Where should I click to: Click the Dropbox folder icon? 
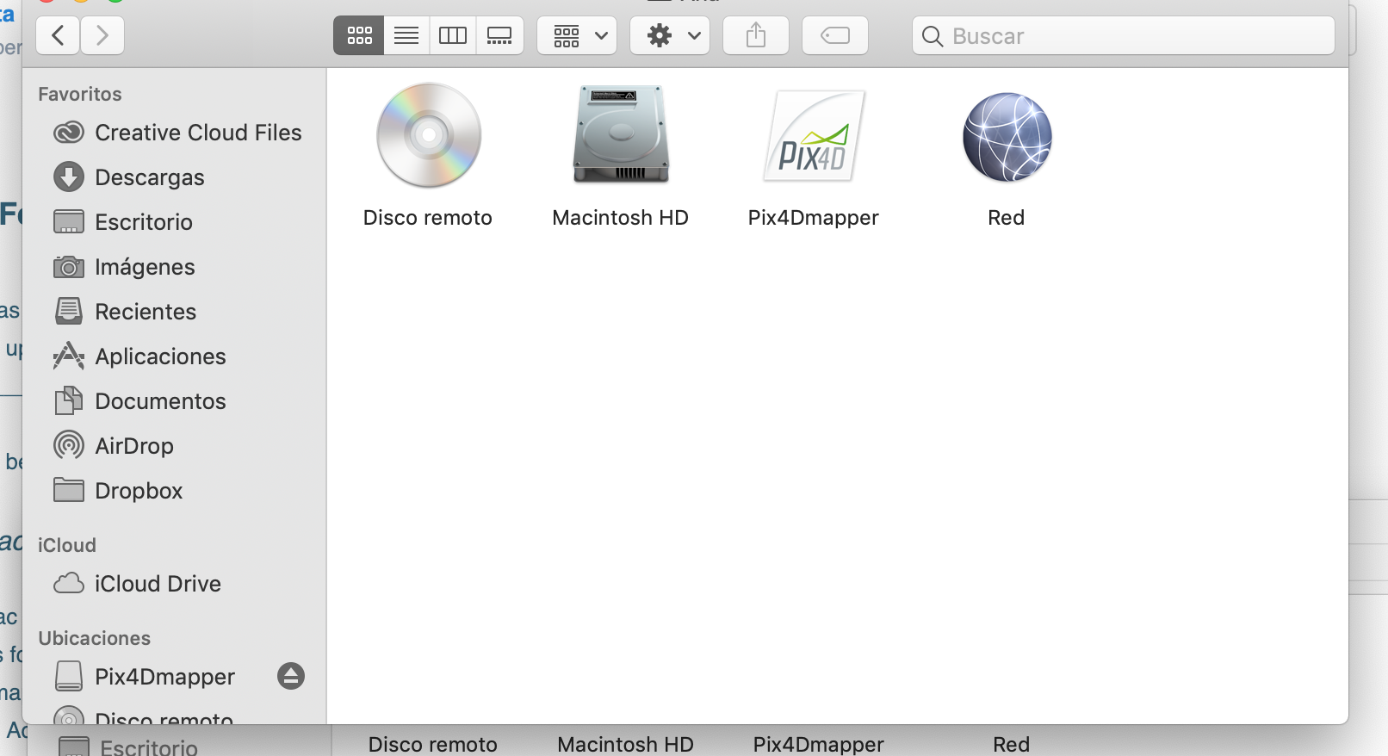click(69, 490)
